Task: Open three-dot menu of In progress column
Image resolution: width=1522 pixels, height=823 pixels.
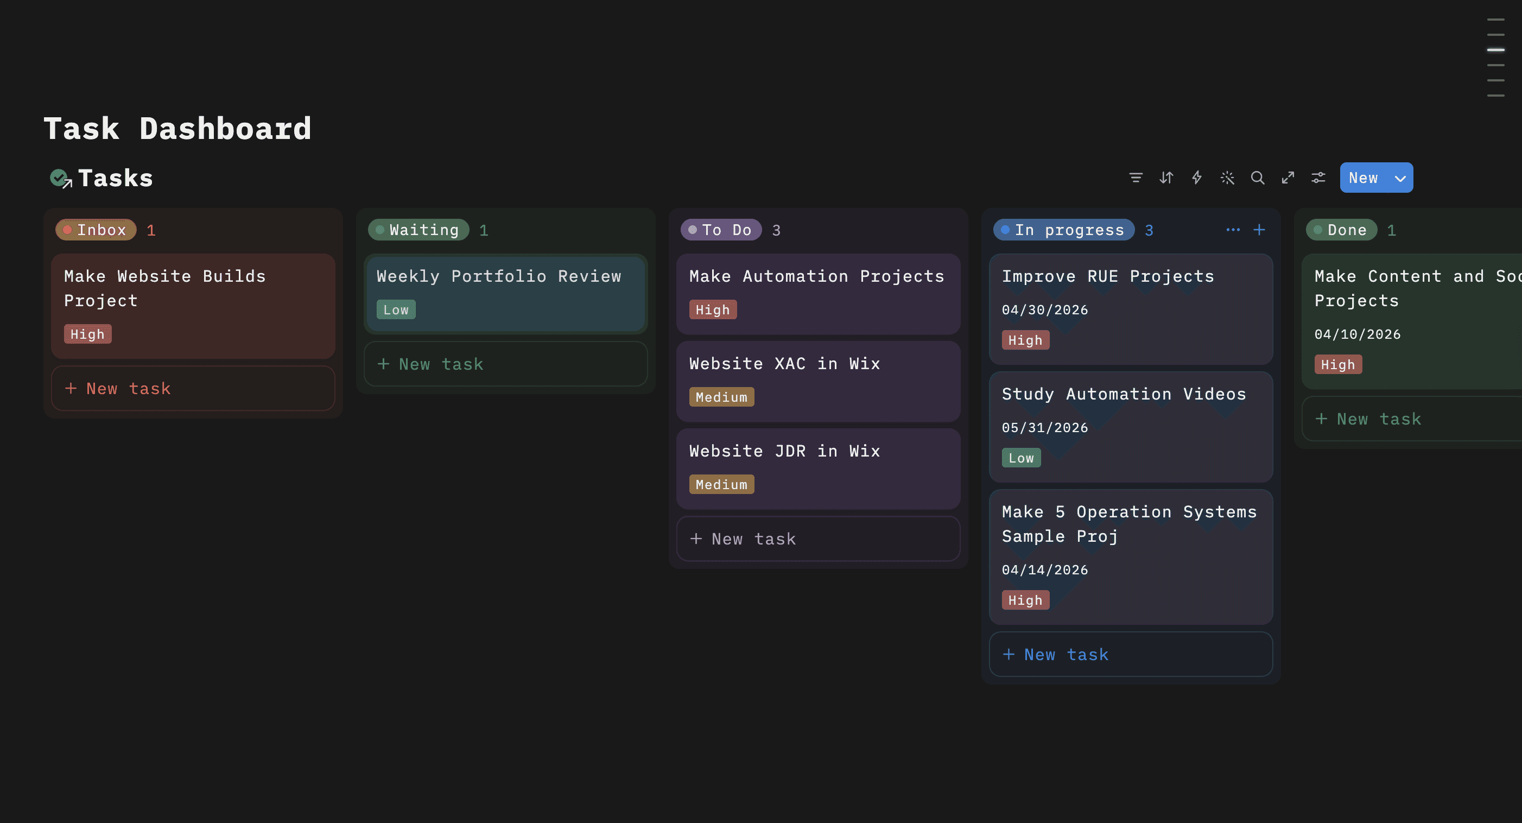Action: click(1233, 230)
